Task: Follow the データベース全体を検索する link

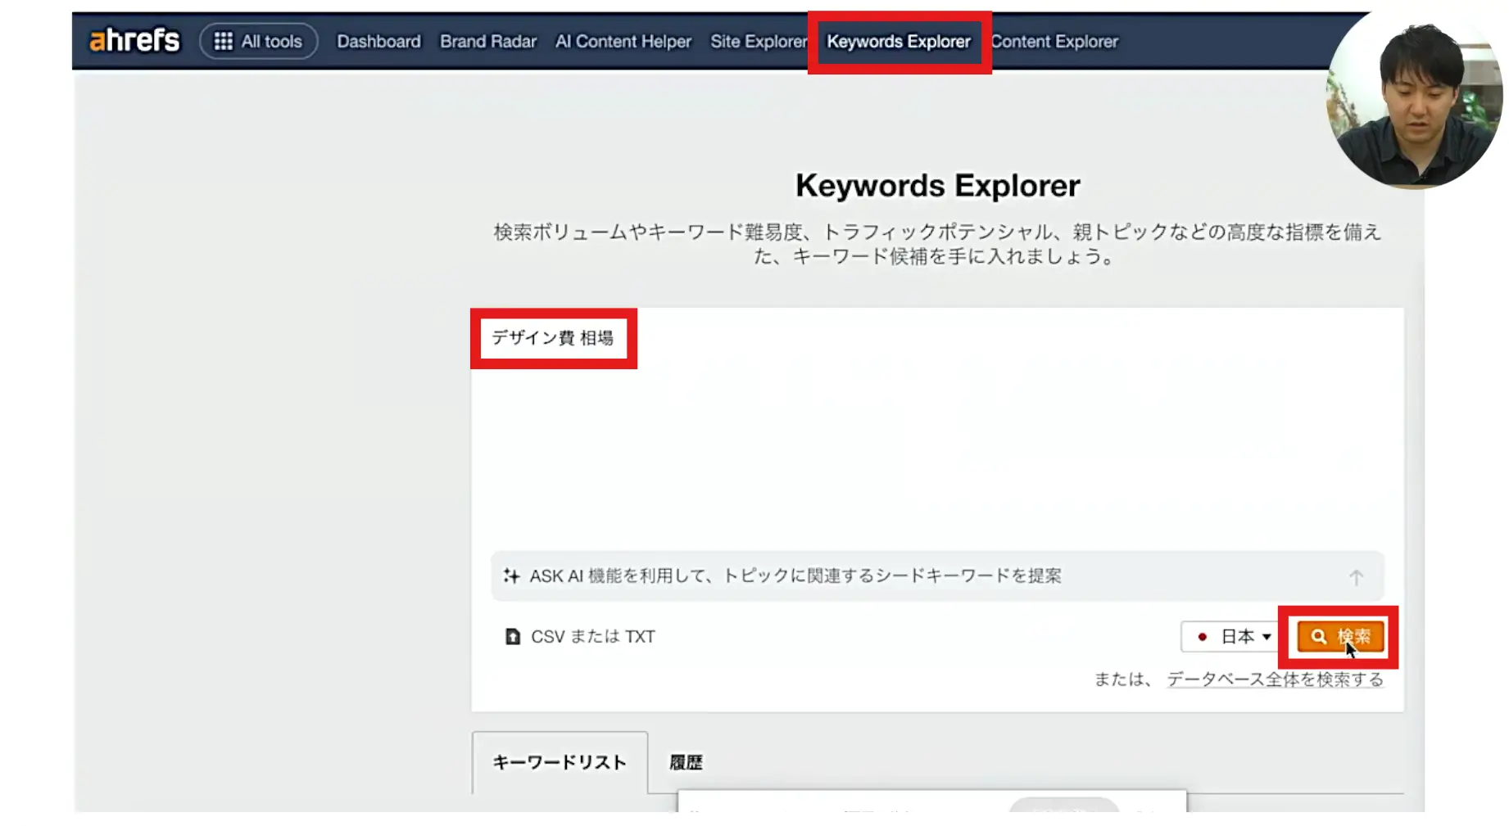Action: (1275, 679)
